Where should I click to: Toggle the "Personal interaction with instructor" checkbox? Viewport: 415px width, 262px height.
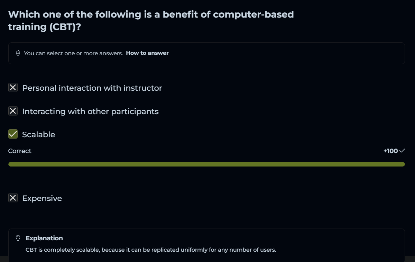pyautogui.click(x=13, y=88)
